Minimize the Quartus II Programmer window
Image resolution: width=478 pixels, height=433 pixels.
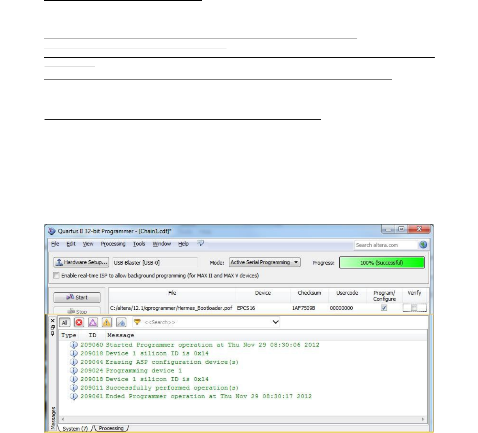click(388, 230)
